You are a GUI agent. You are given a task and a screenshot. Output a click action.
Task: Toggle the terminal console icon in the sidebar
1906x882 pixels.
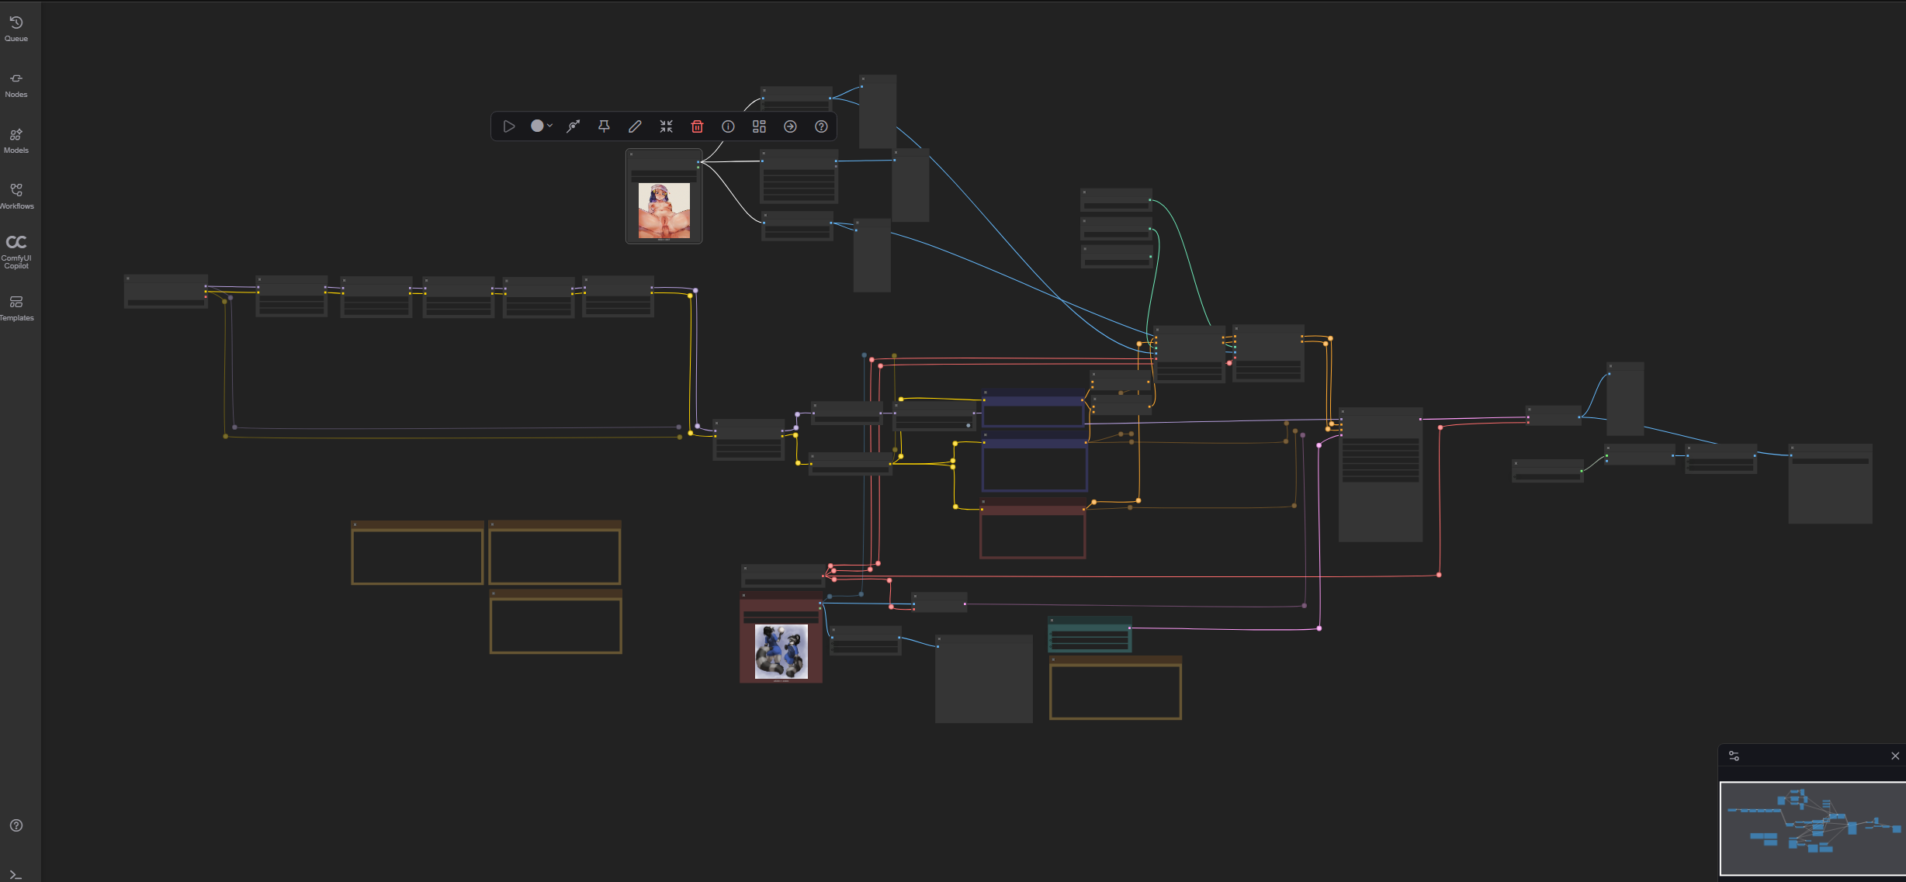16,874
